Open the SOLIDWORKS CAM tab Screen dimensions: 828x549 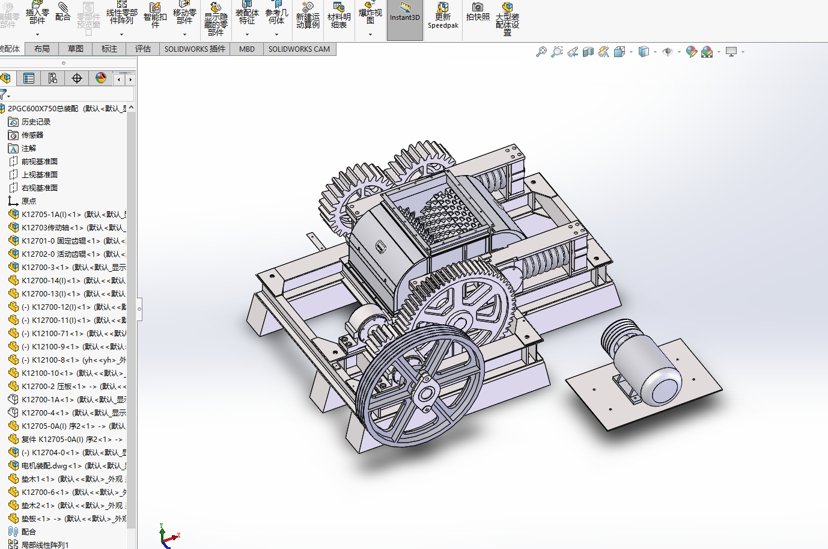(x=299, y=49)
